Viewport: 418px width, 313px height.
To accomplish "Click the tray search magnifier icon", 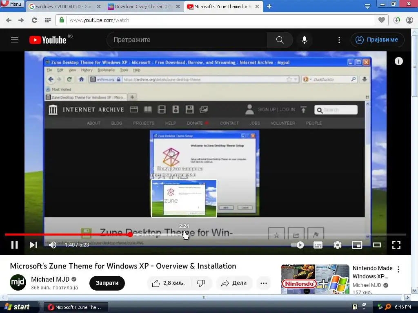I will coord(388,307).
